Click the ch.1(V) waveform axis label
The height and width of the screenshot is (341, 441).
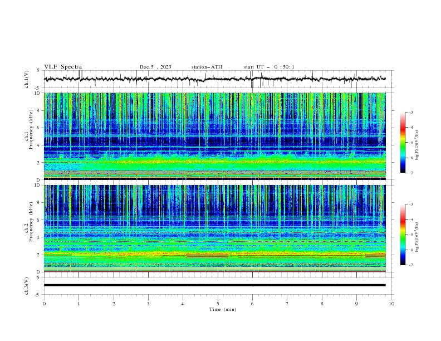click(x=27, y=79)
